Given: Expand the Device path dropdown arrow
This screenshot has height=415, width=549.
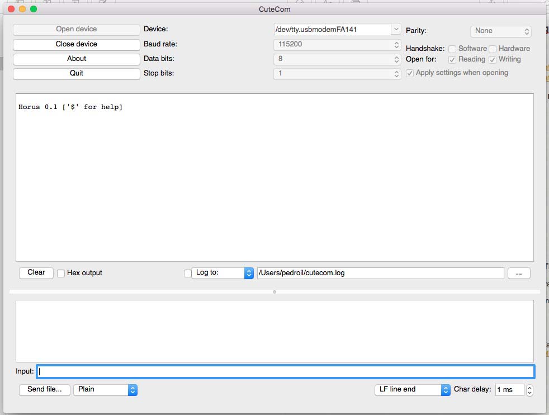Looking at the screenshot, I should (x=396, y=30).
